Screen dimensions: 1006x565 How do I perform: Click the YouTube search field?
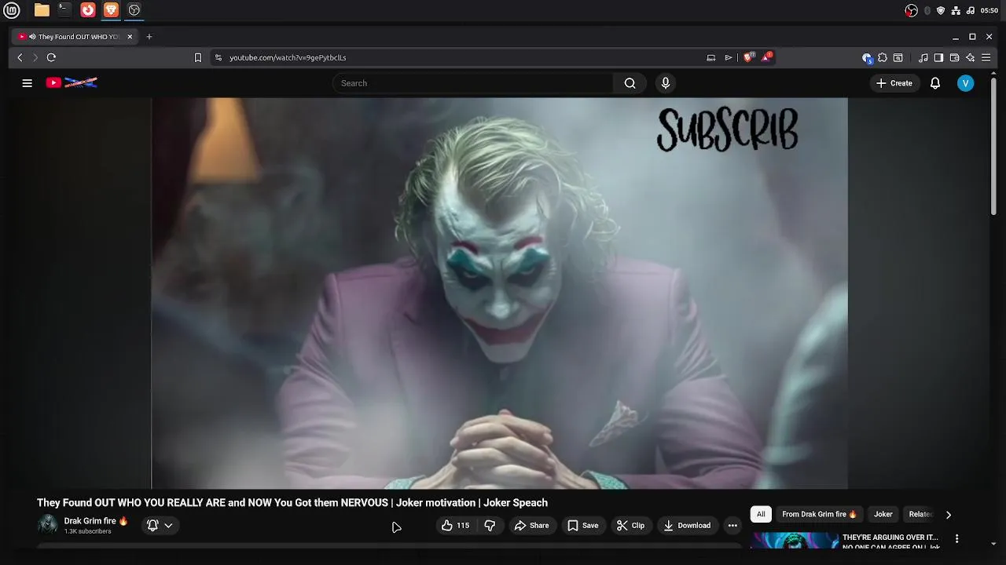click(473, 83)
